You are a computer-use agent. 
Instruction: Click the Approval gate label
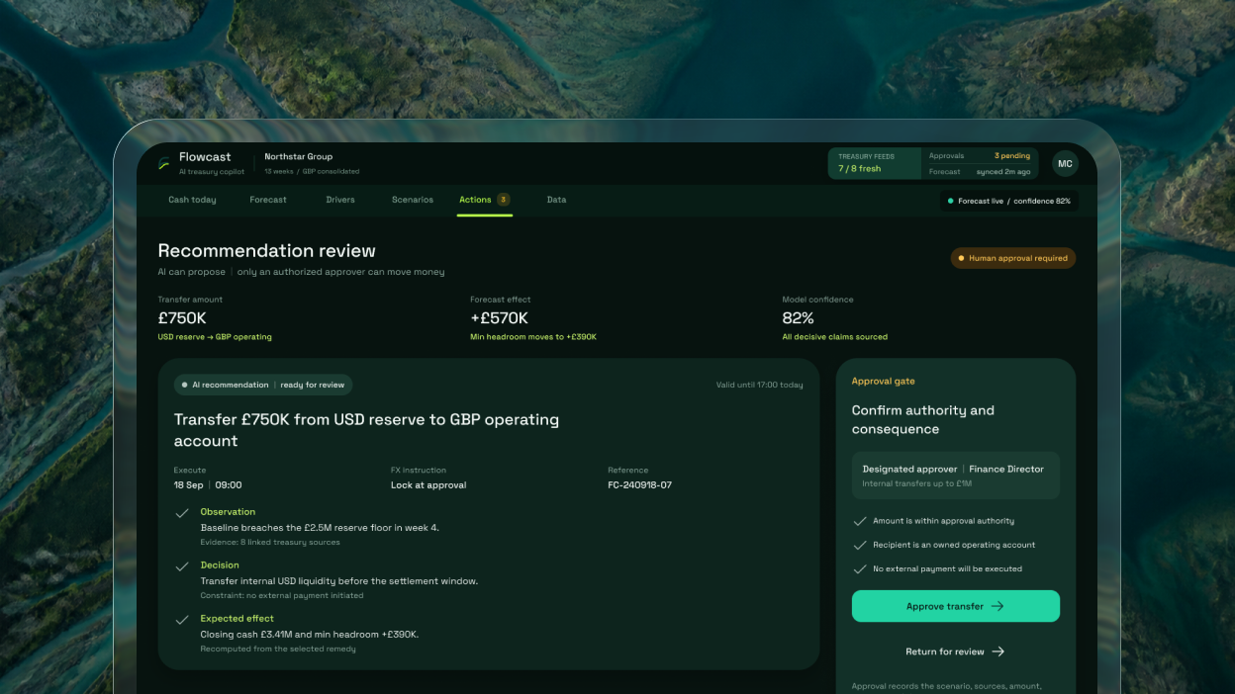pos(884,382)
